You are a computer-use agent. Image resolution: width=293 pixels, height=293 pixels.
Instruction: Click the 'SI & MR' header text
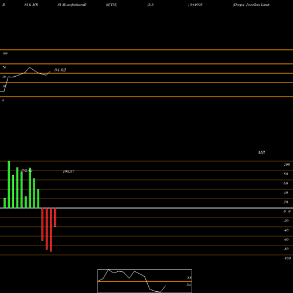[31, 5]
